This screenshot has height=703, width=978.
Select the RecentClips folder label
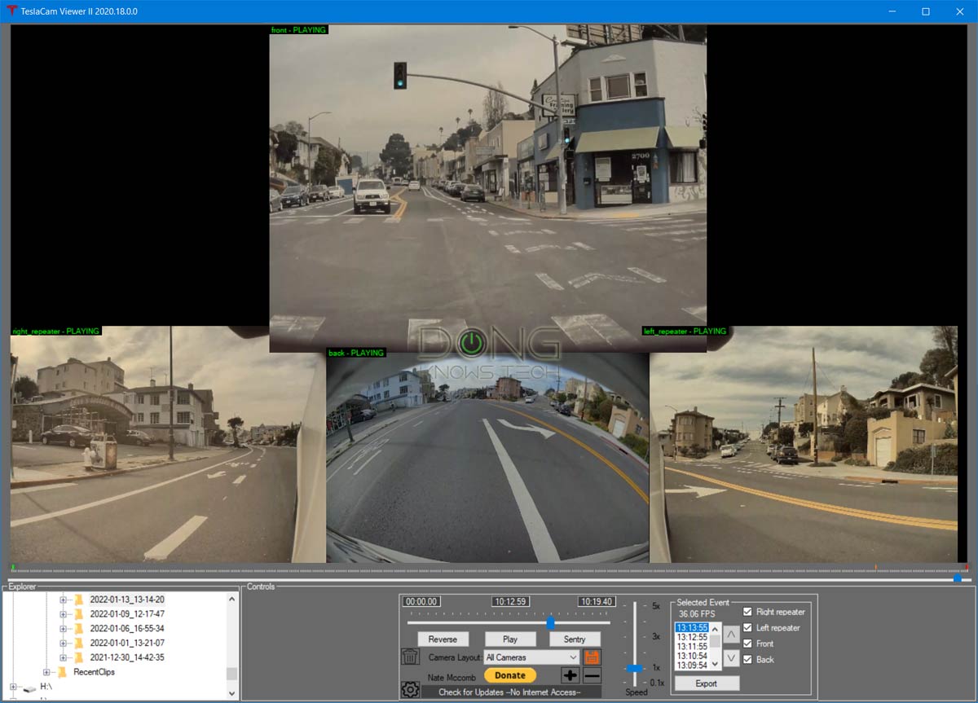94,672
